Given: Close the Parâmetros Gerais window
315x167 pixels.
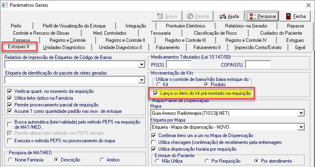Looking at the screenshot, I should tap(308, 5).
